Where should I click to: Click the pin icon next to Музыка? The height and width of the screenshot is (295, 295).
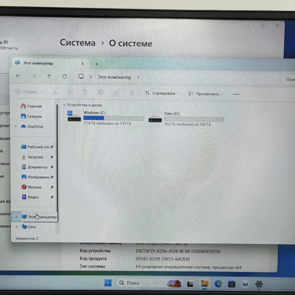[x=52, y=187]
